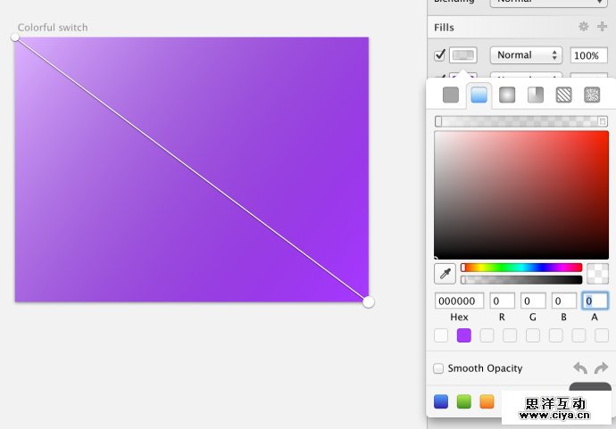Screen dimensions: 616x429
Task: Enable the Smooth Opacity checkbox
Action: coord(438,368)
